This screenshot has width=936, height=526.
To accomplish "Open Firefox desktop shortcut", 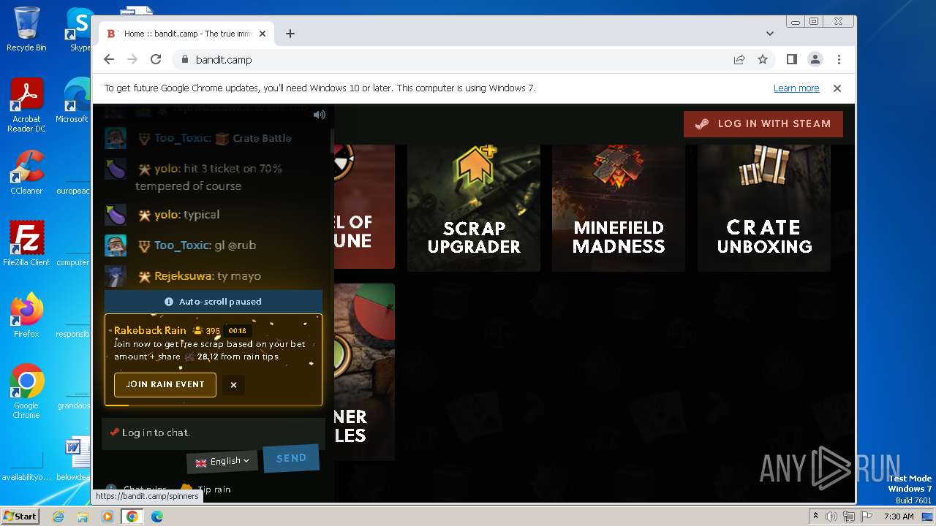I will tap(26, 316).
